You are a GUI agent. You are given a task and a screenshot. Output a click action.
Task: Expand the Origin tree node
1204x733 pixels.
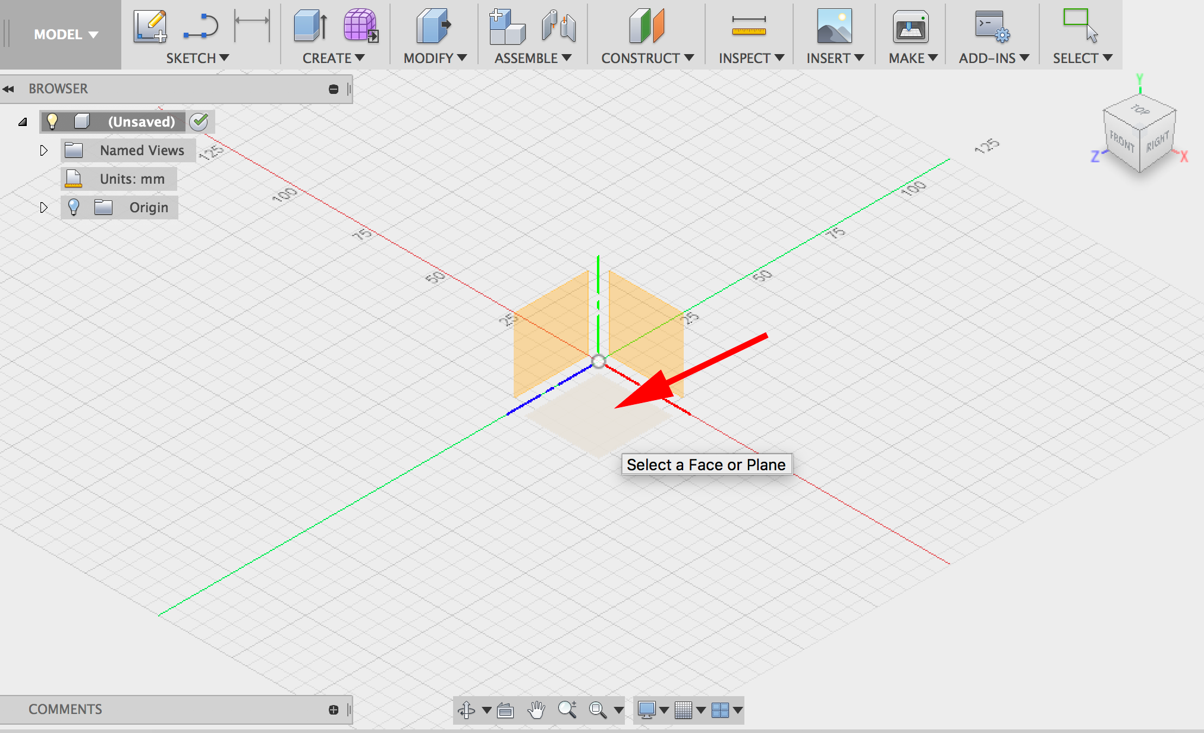[43, 207]
